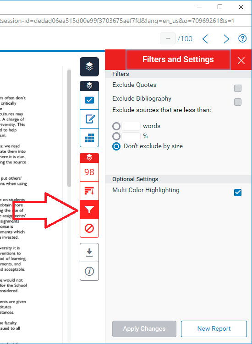Image resolution: width=252 pixels, height=344 pixels.
Task: Enable the Exclude Quotes checkbox
Action: pyautogui.click(x=238, y=88)
